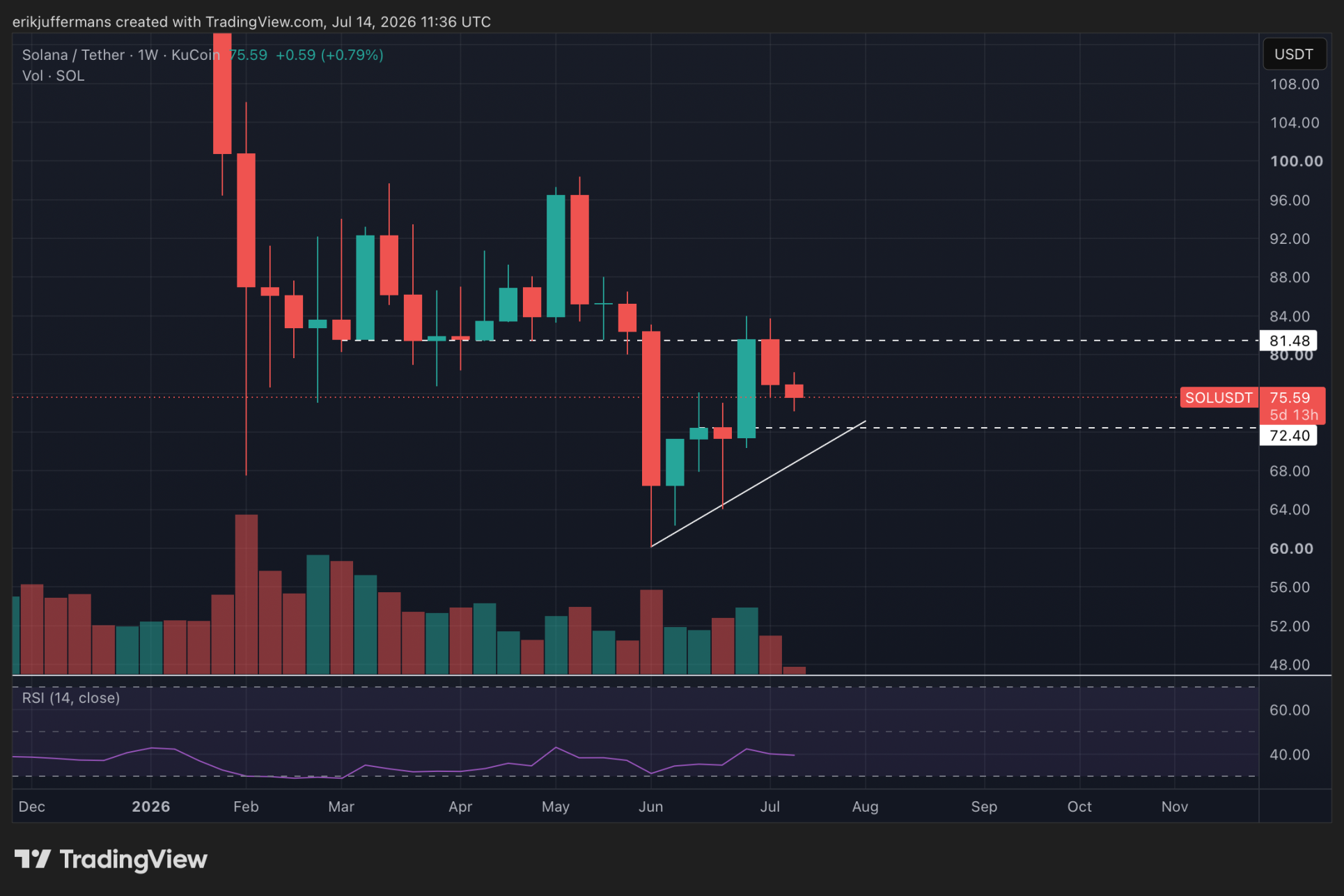
Task: Click the lower dashed horizontal line at 72.40
Action: click(1010, 428)
